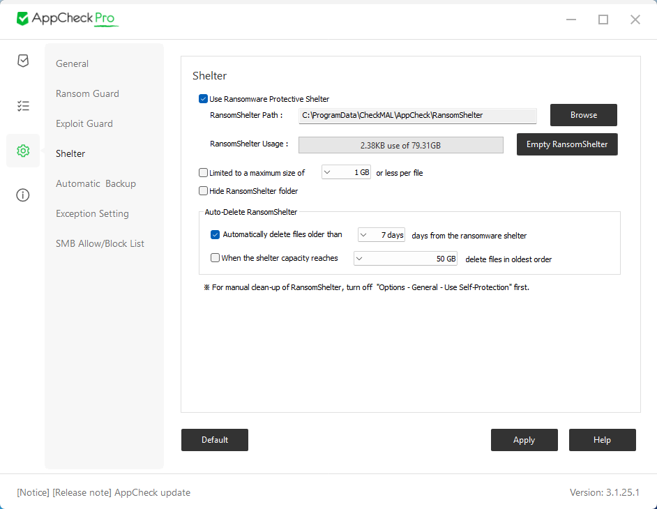Click the Apply button

point(524,440)
